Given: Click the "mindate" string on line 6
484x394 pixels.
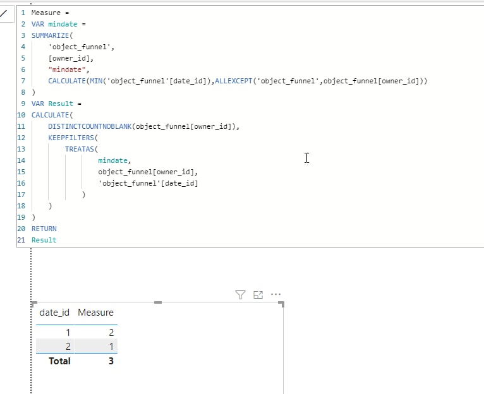Looking at the screenshot, I should click(x=67, y=69).
